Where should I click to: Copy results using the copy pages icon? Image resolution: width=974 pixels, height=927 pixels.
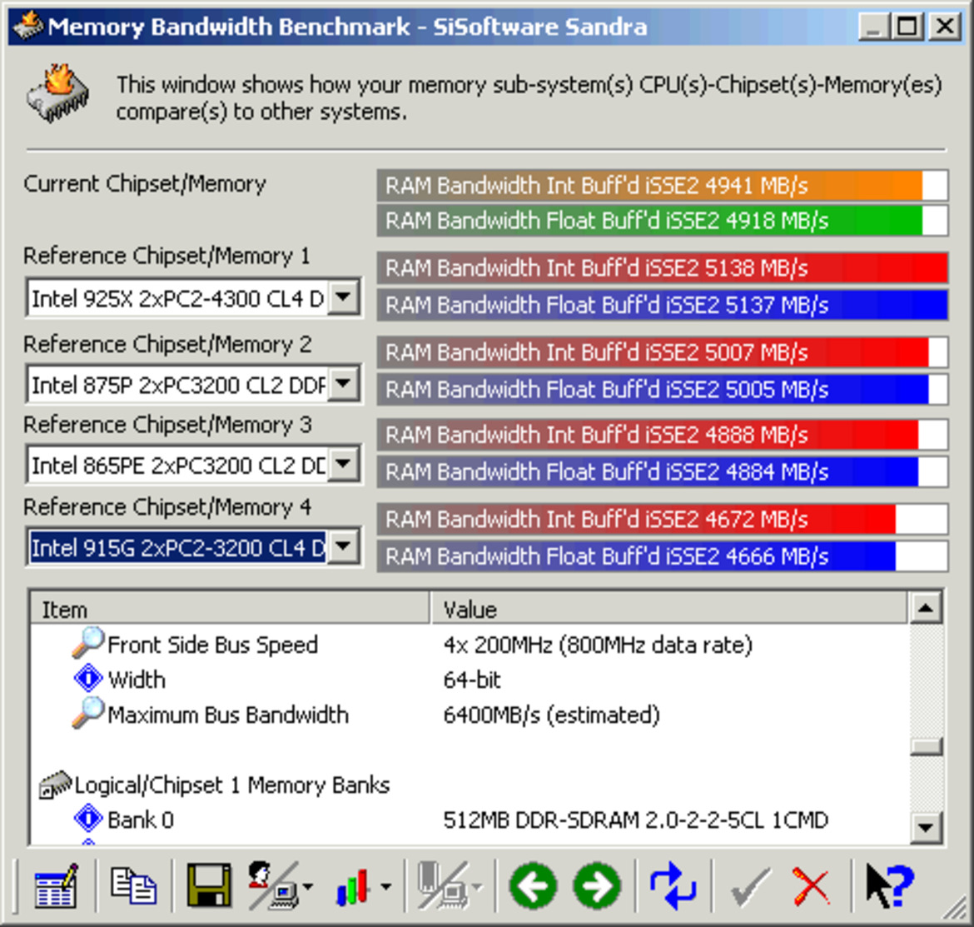pyautogui.click(x=133, y=886)
